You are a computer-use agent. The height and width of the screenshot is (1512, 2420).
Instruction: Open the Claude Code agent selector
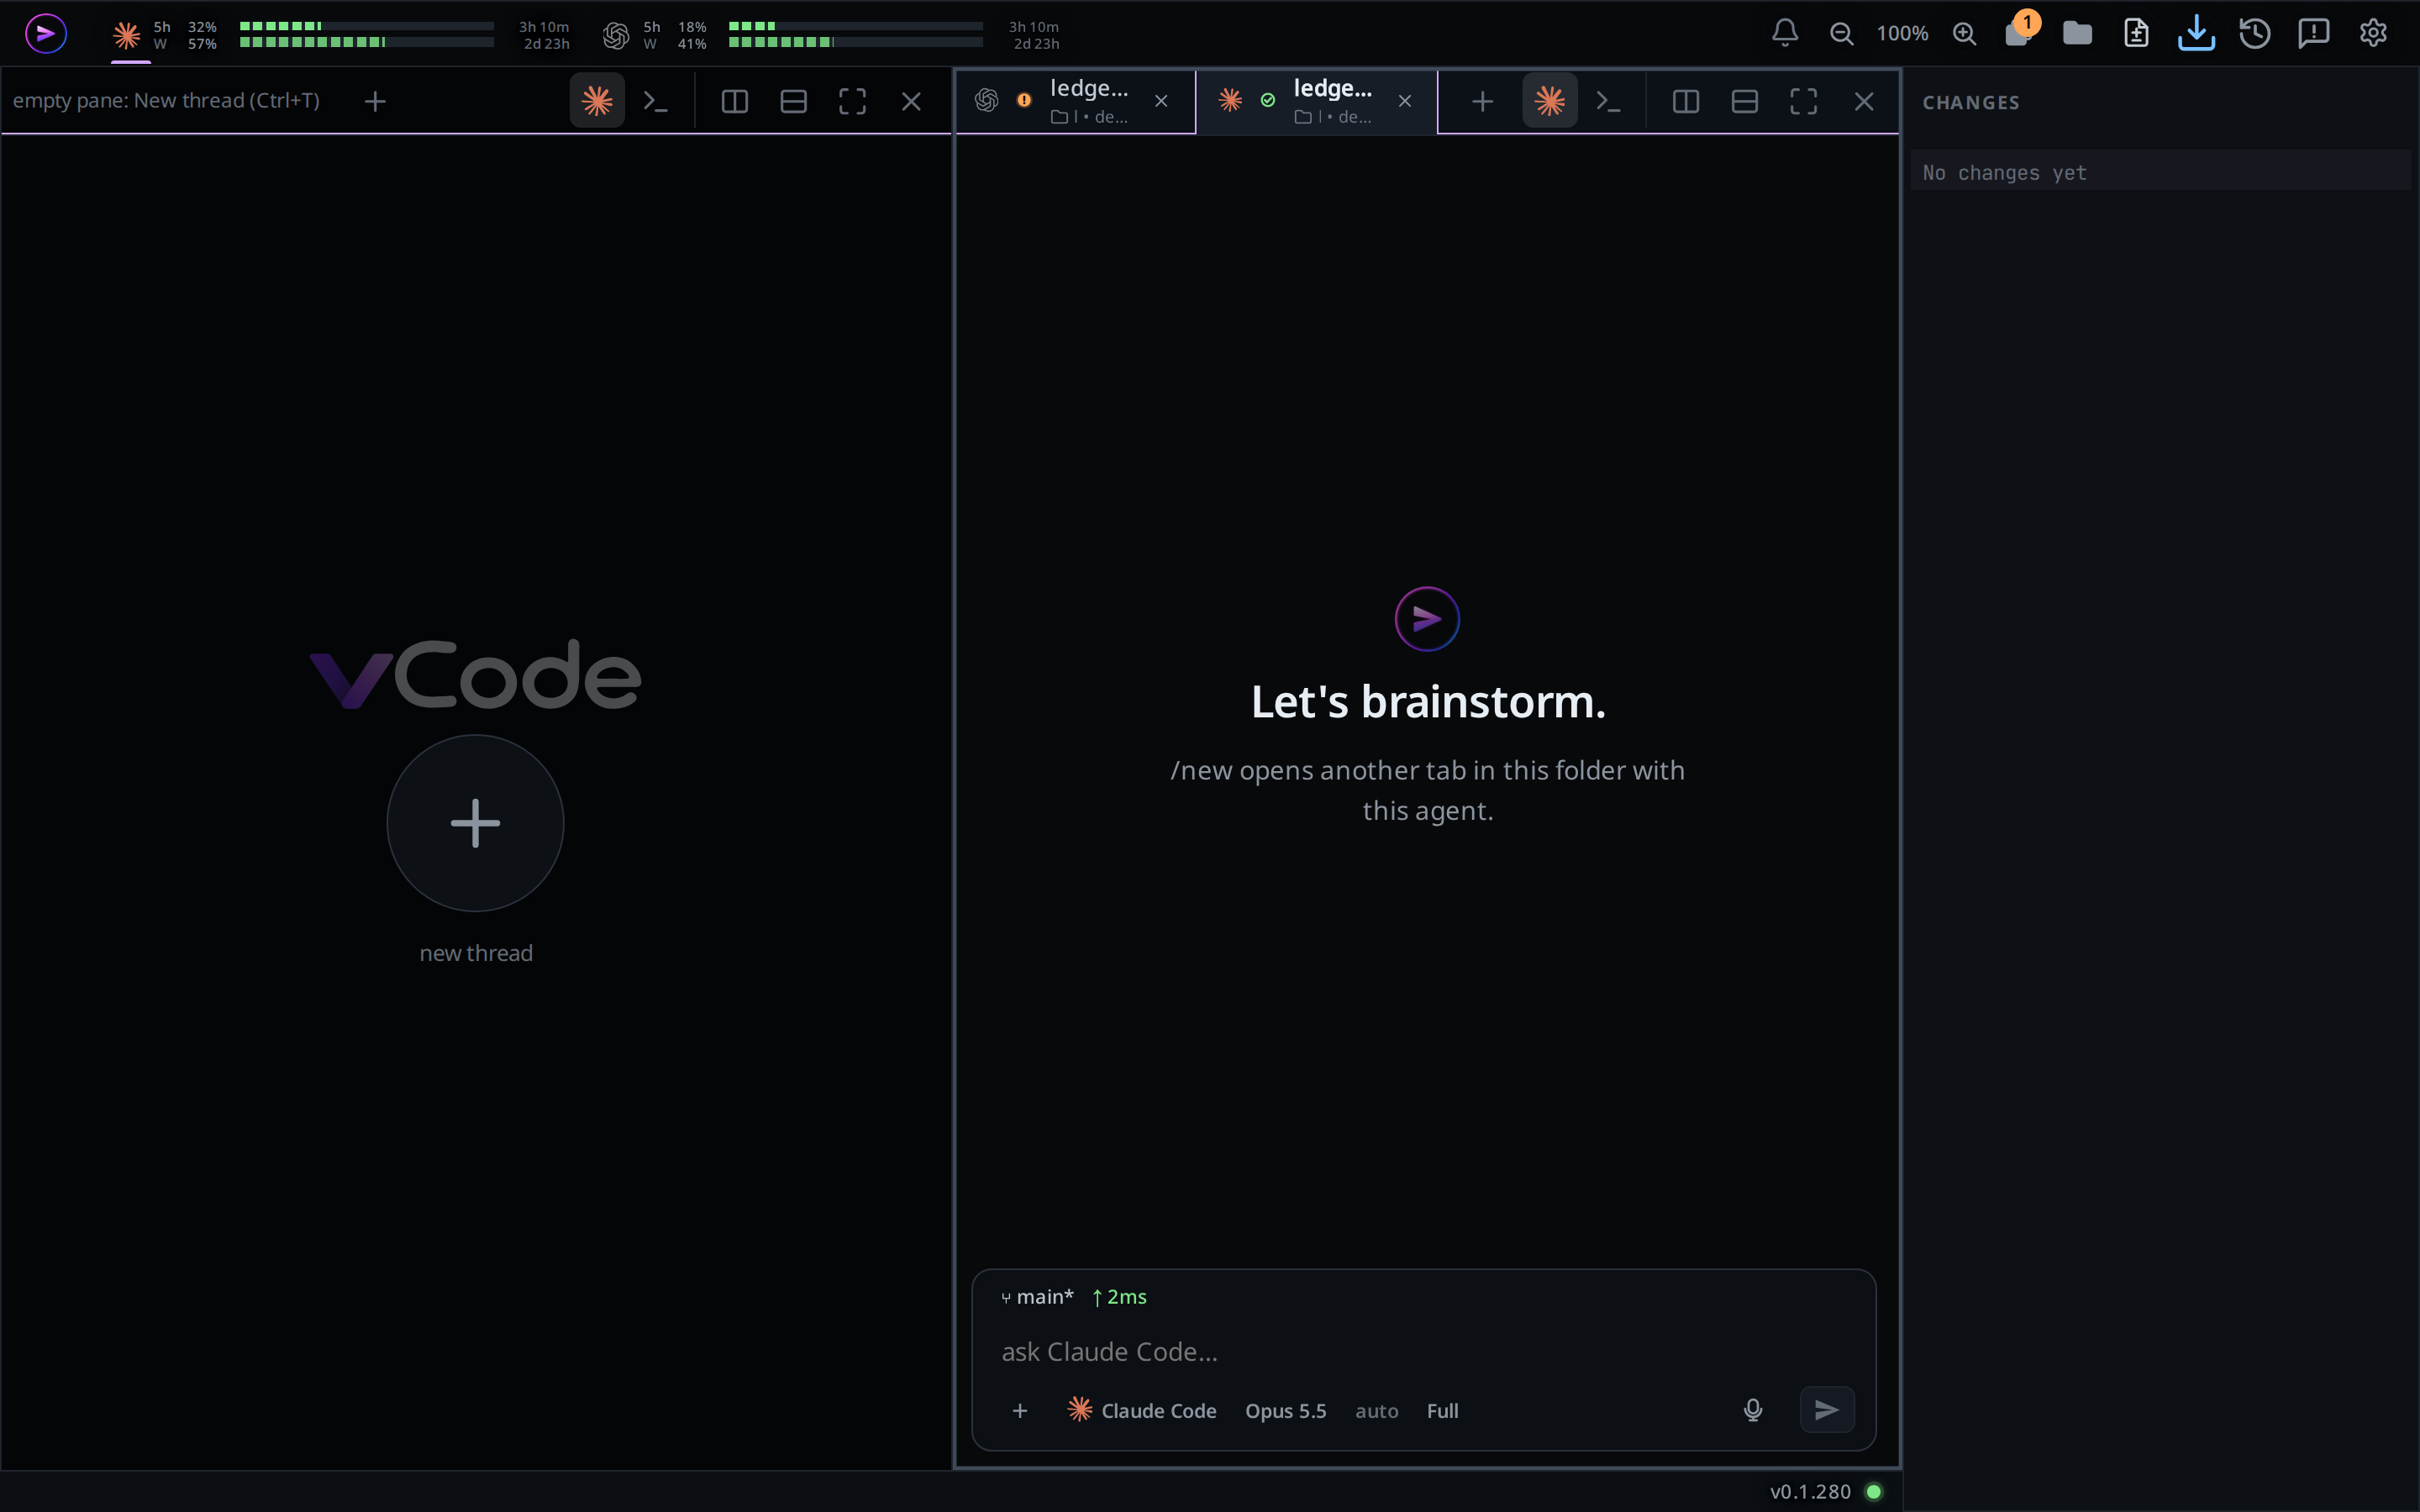[x=1142, y=1410]
